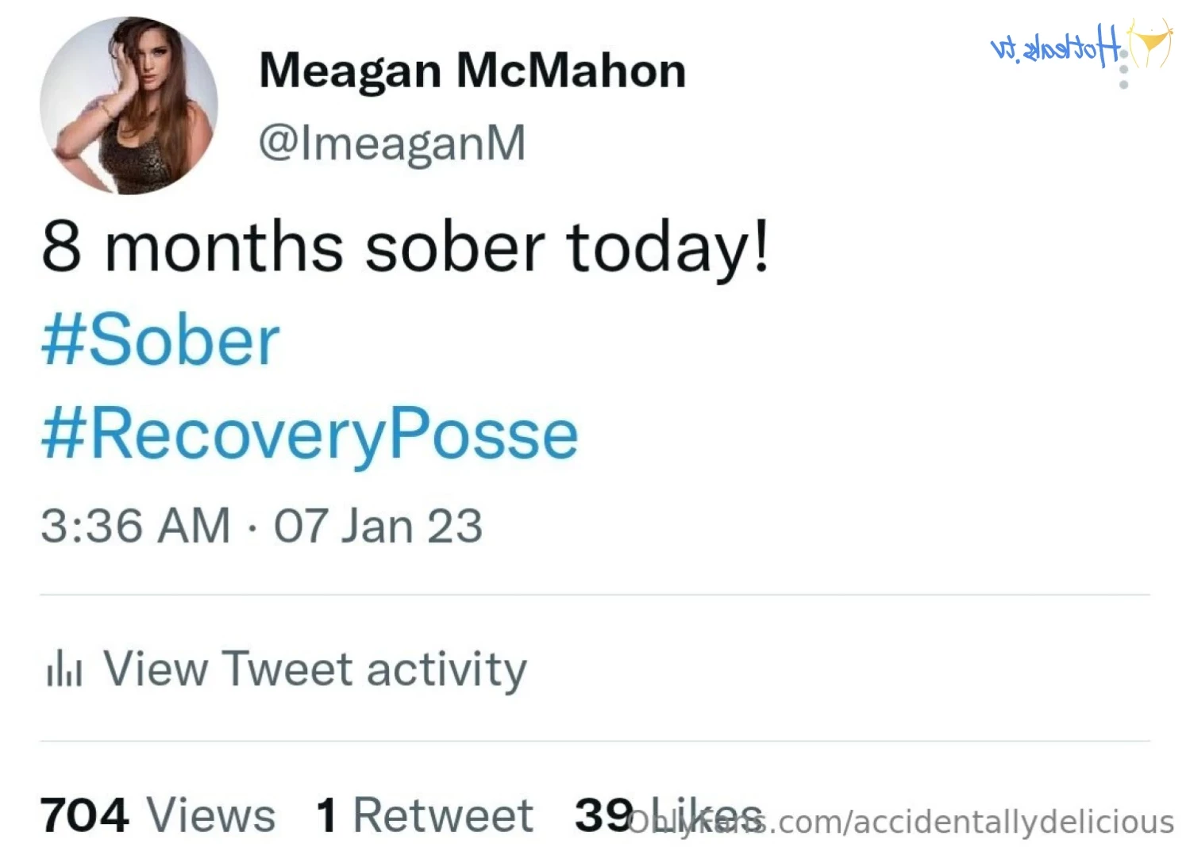Select the 07 Jan 23 date
The width and height of the screenshot is (1190, 855).
click(x=379, y=526)
